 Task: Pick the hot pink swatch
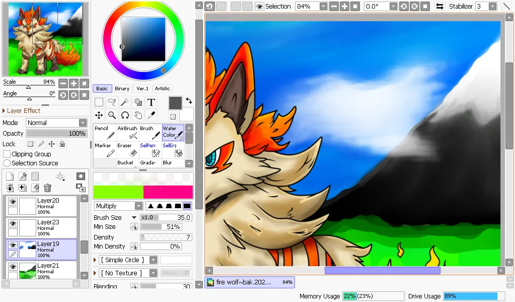click(168, 192)
